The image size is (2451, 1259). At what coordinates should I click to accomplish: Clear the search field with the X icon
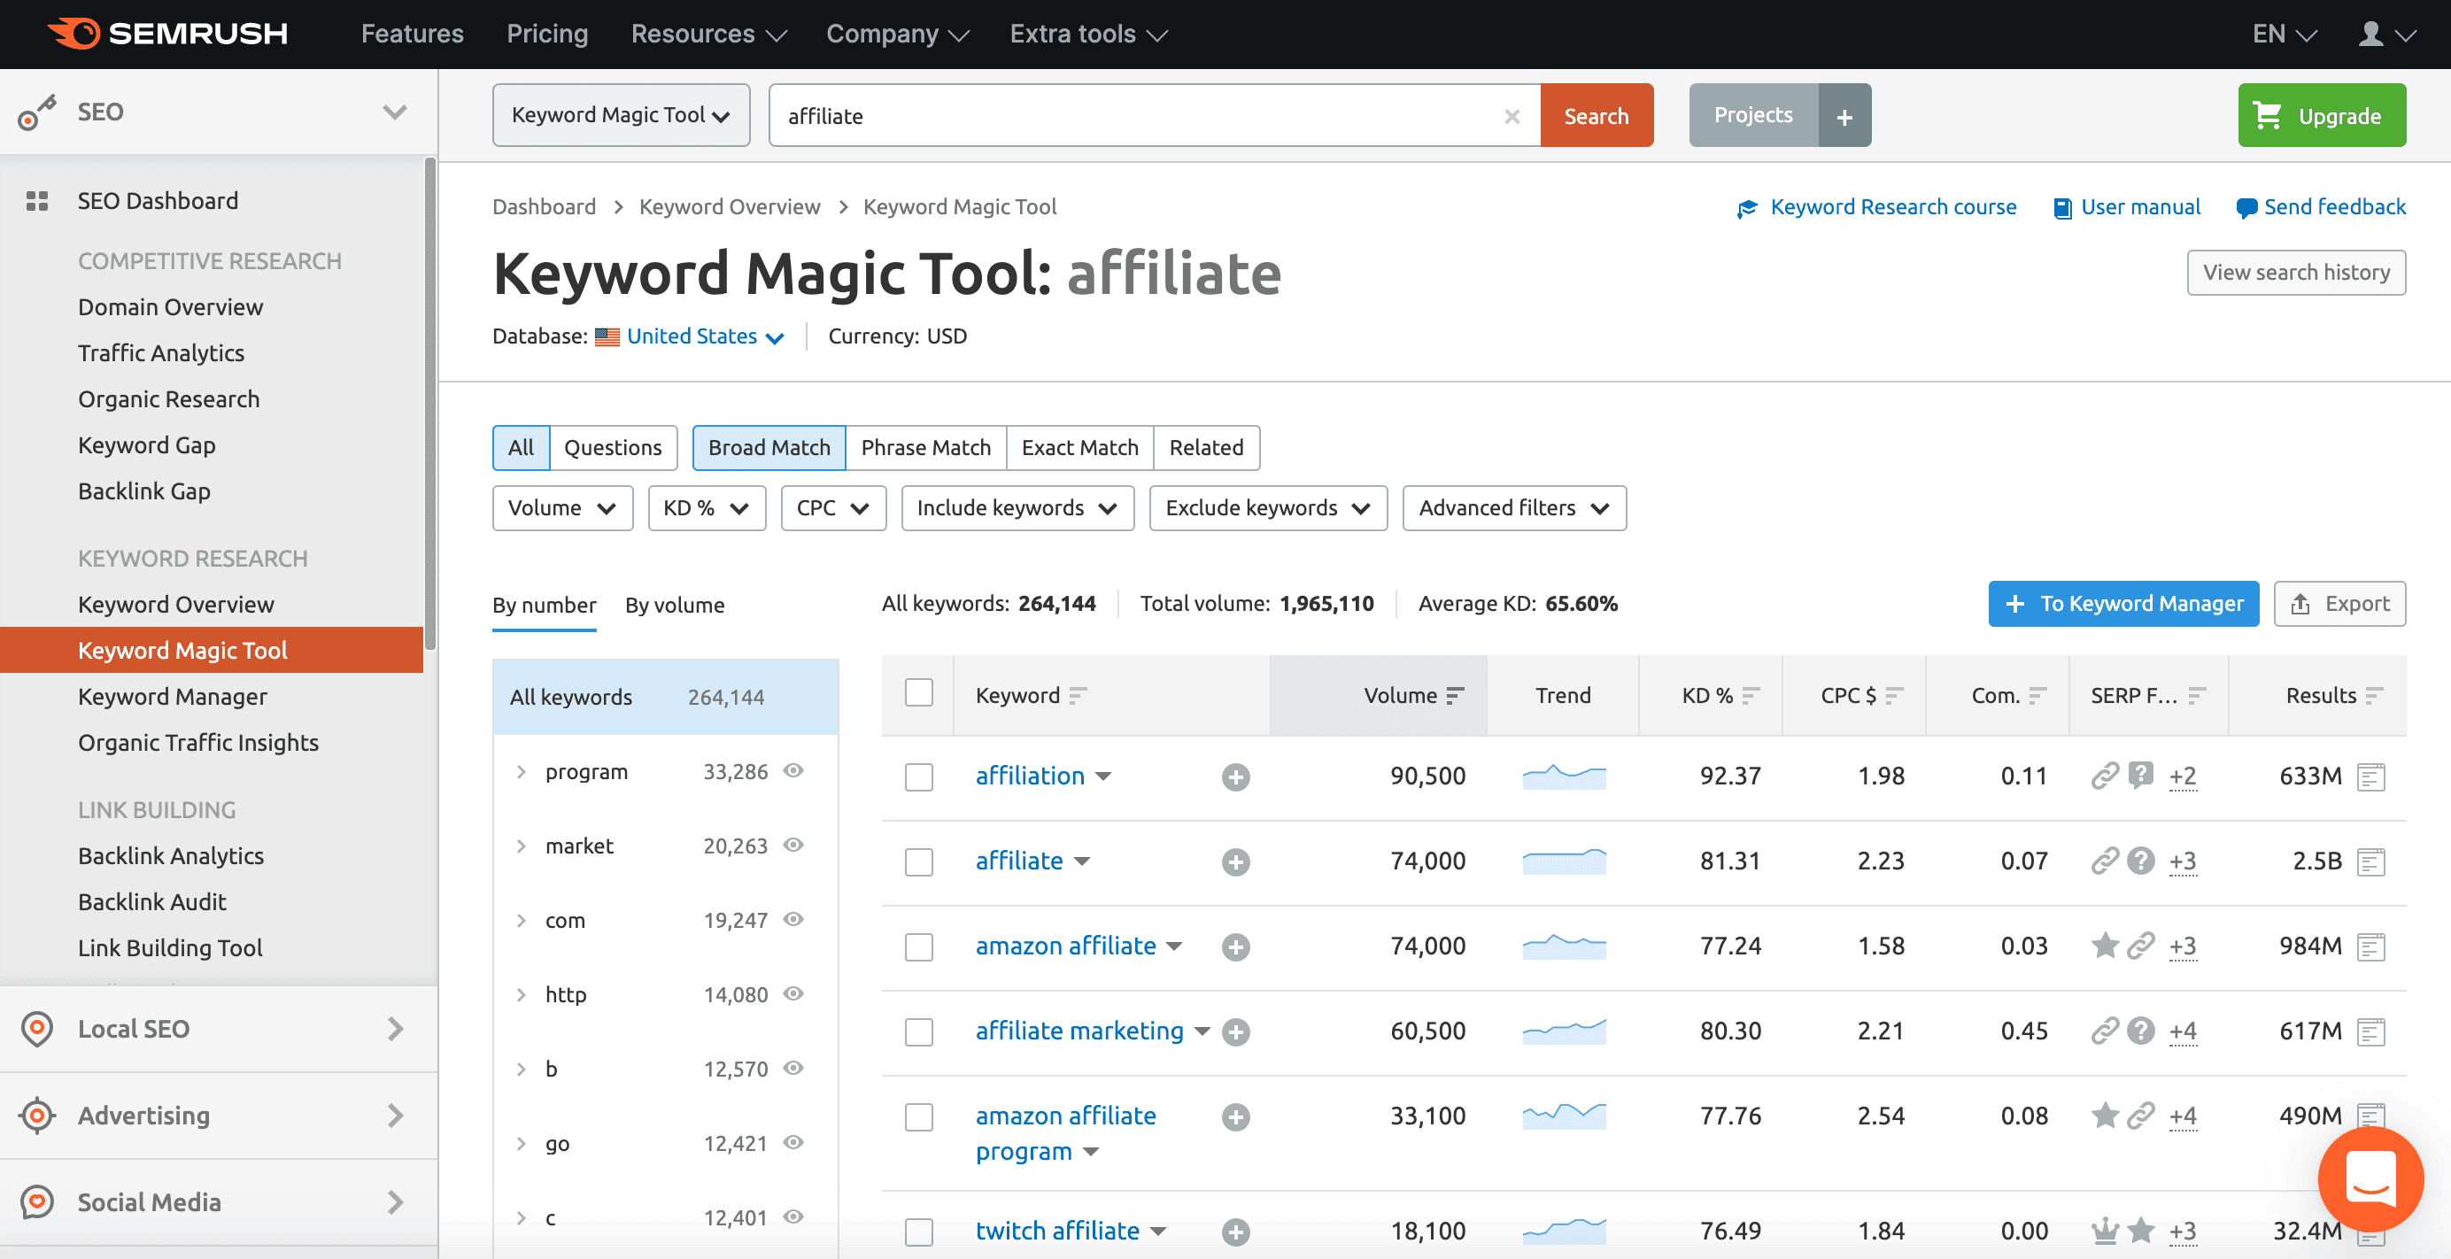1511,116
